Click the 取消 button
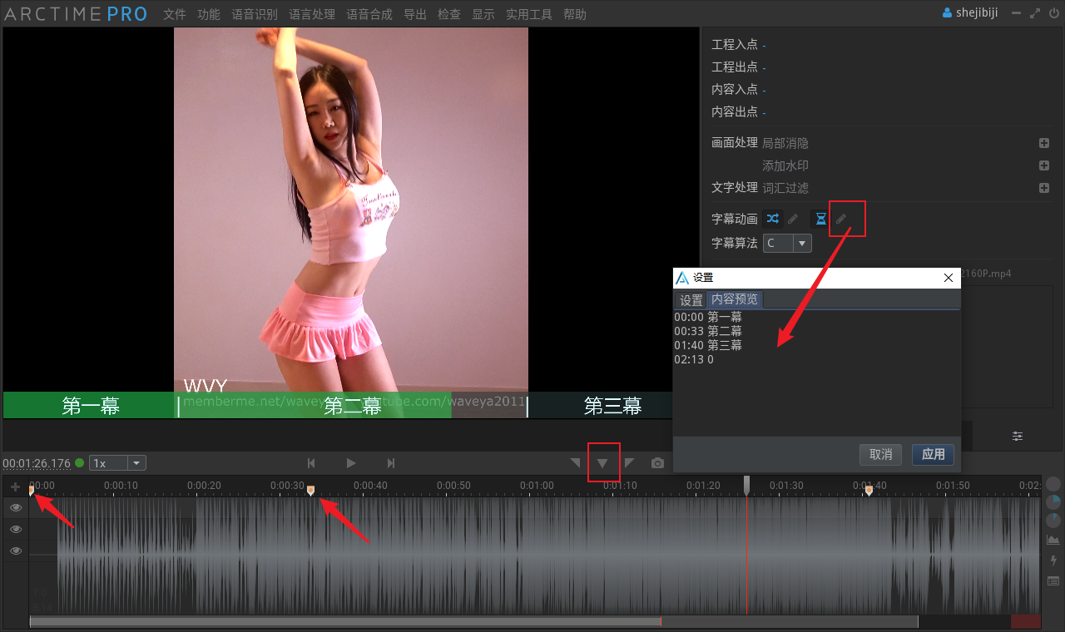This screenshot has width=1065, height=632. point(880,454)
